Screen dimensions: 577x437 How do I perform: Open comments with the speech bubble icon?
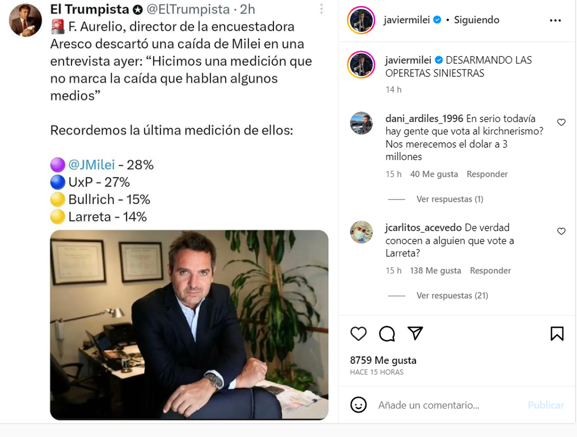(x=387, y=334)
